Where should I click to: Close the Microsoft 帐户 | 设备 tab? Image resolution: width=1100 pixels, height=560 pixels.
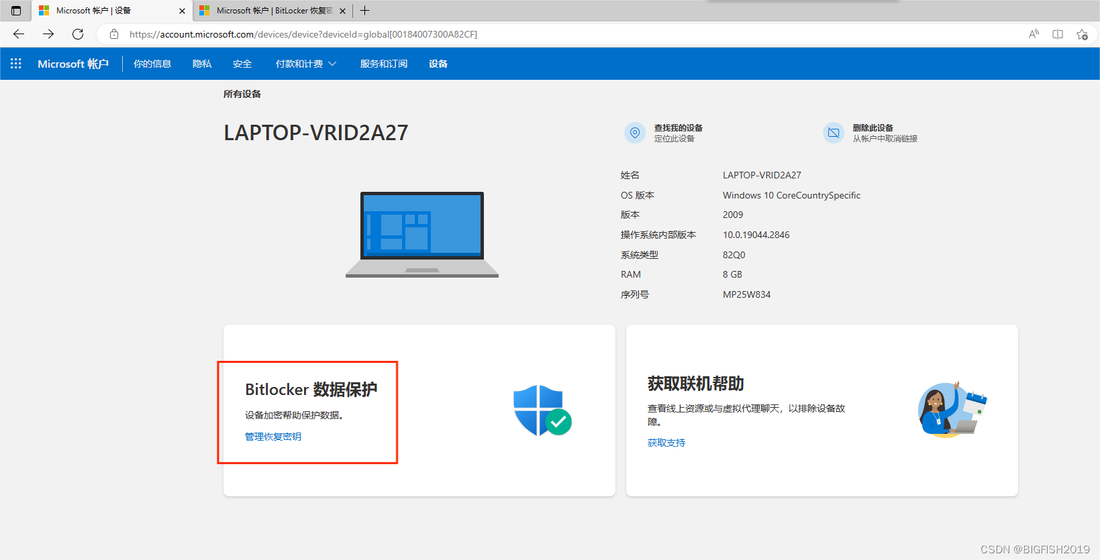click(182, 11)
